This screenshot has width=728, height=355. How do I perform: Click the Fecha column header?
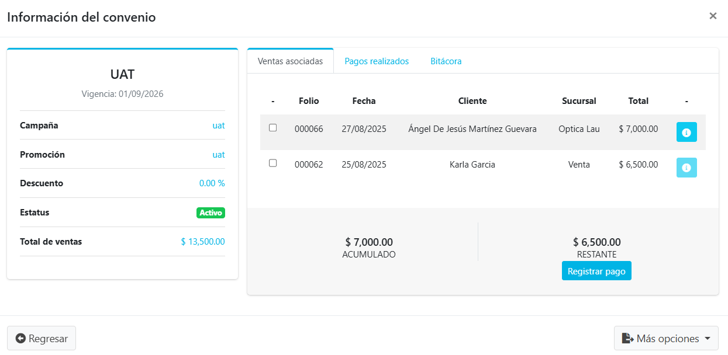pos(364,101)
